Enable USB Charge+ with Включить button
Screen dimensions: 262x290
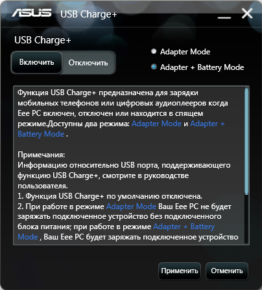(36, 62)
